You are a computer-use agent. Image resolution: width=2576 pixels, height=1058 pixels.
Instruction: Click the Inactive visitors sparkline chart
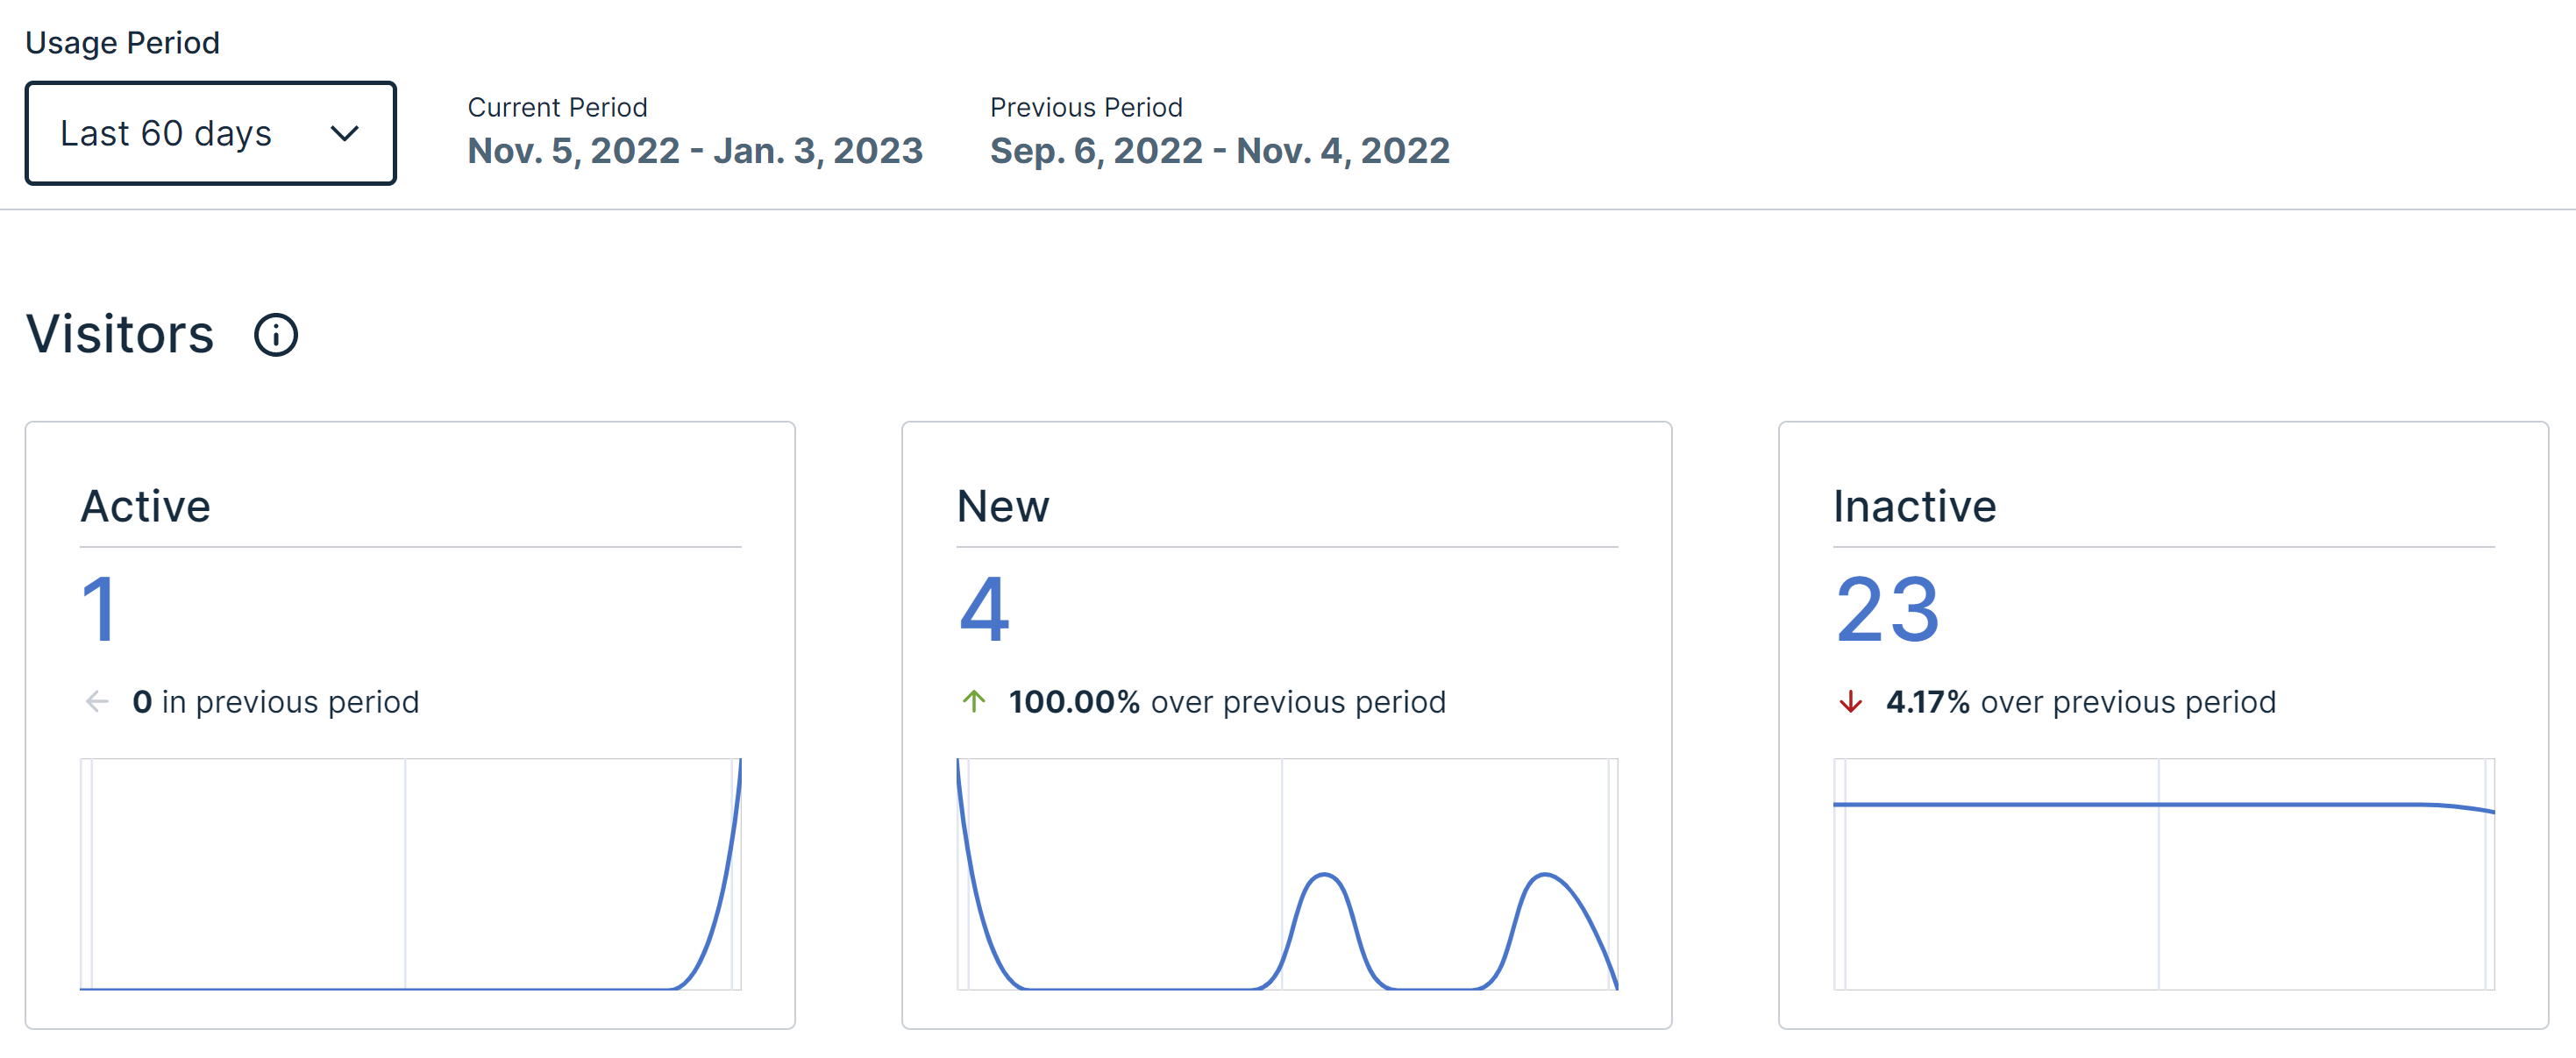(2164, 874)
